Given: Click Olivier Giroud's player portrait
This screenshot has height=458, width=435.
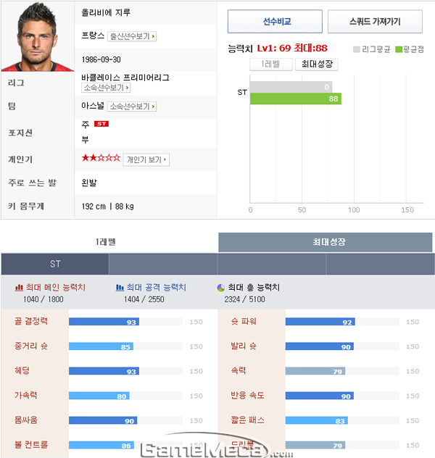Looking at the screenshot, I should 38,36.
